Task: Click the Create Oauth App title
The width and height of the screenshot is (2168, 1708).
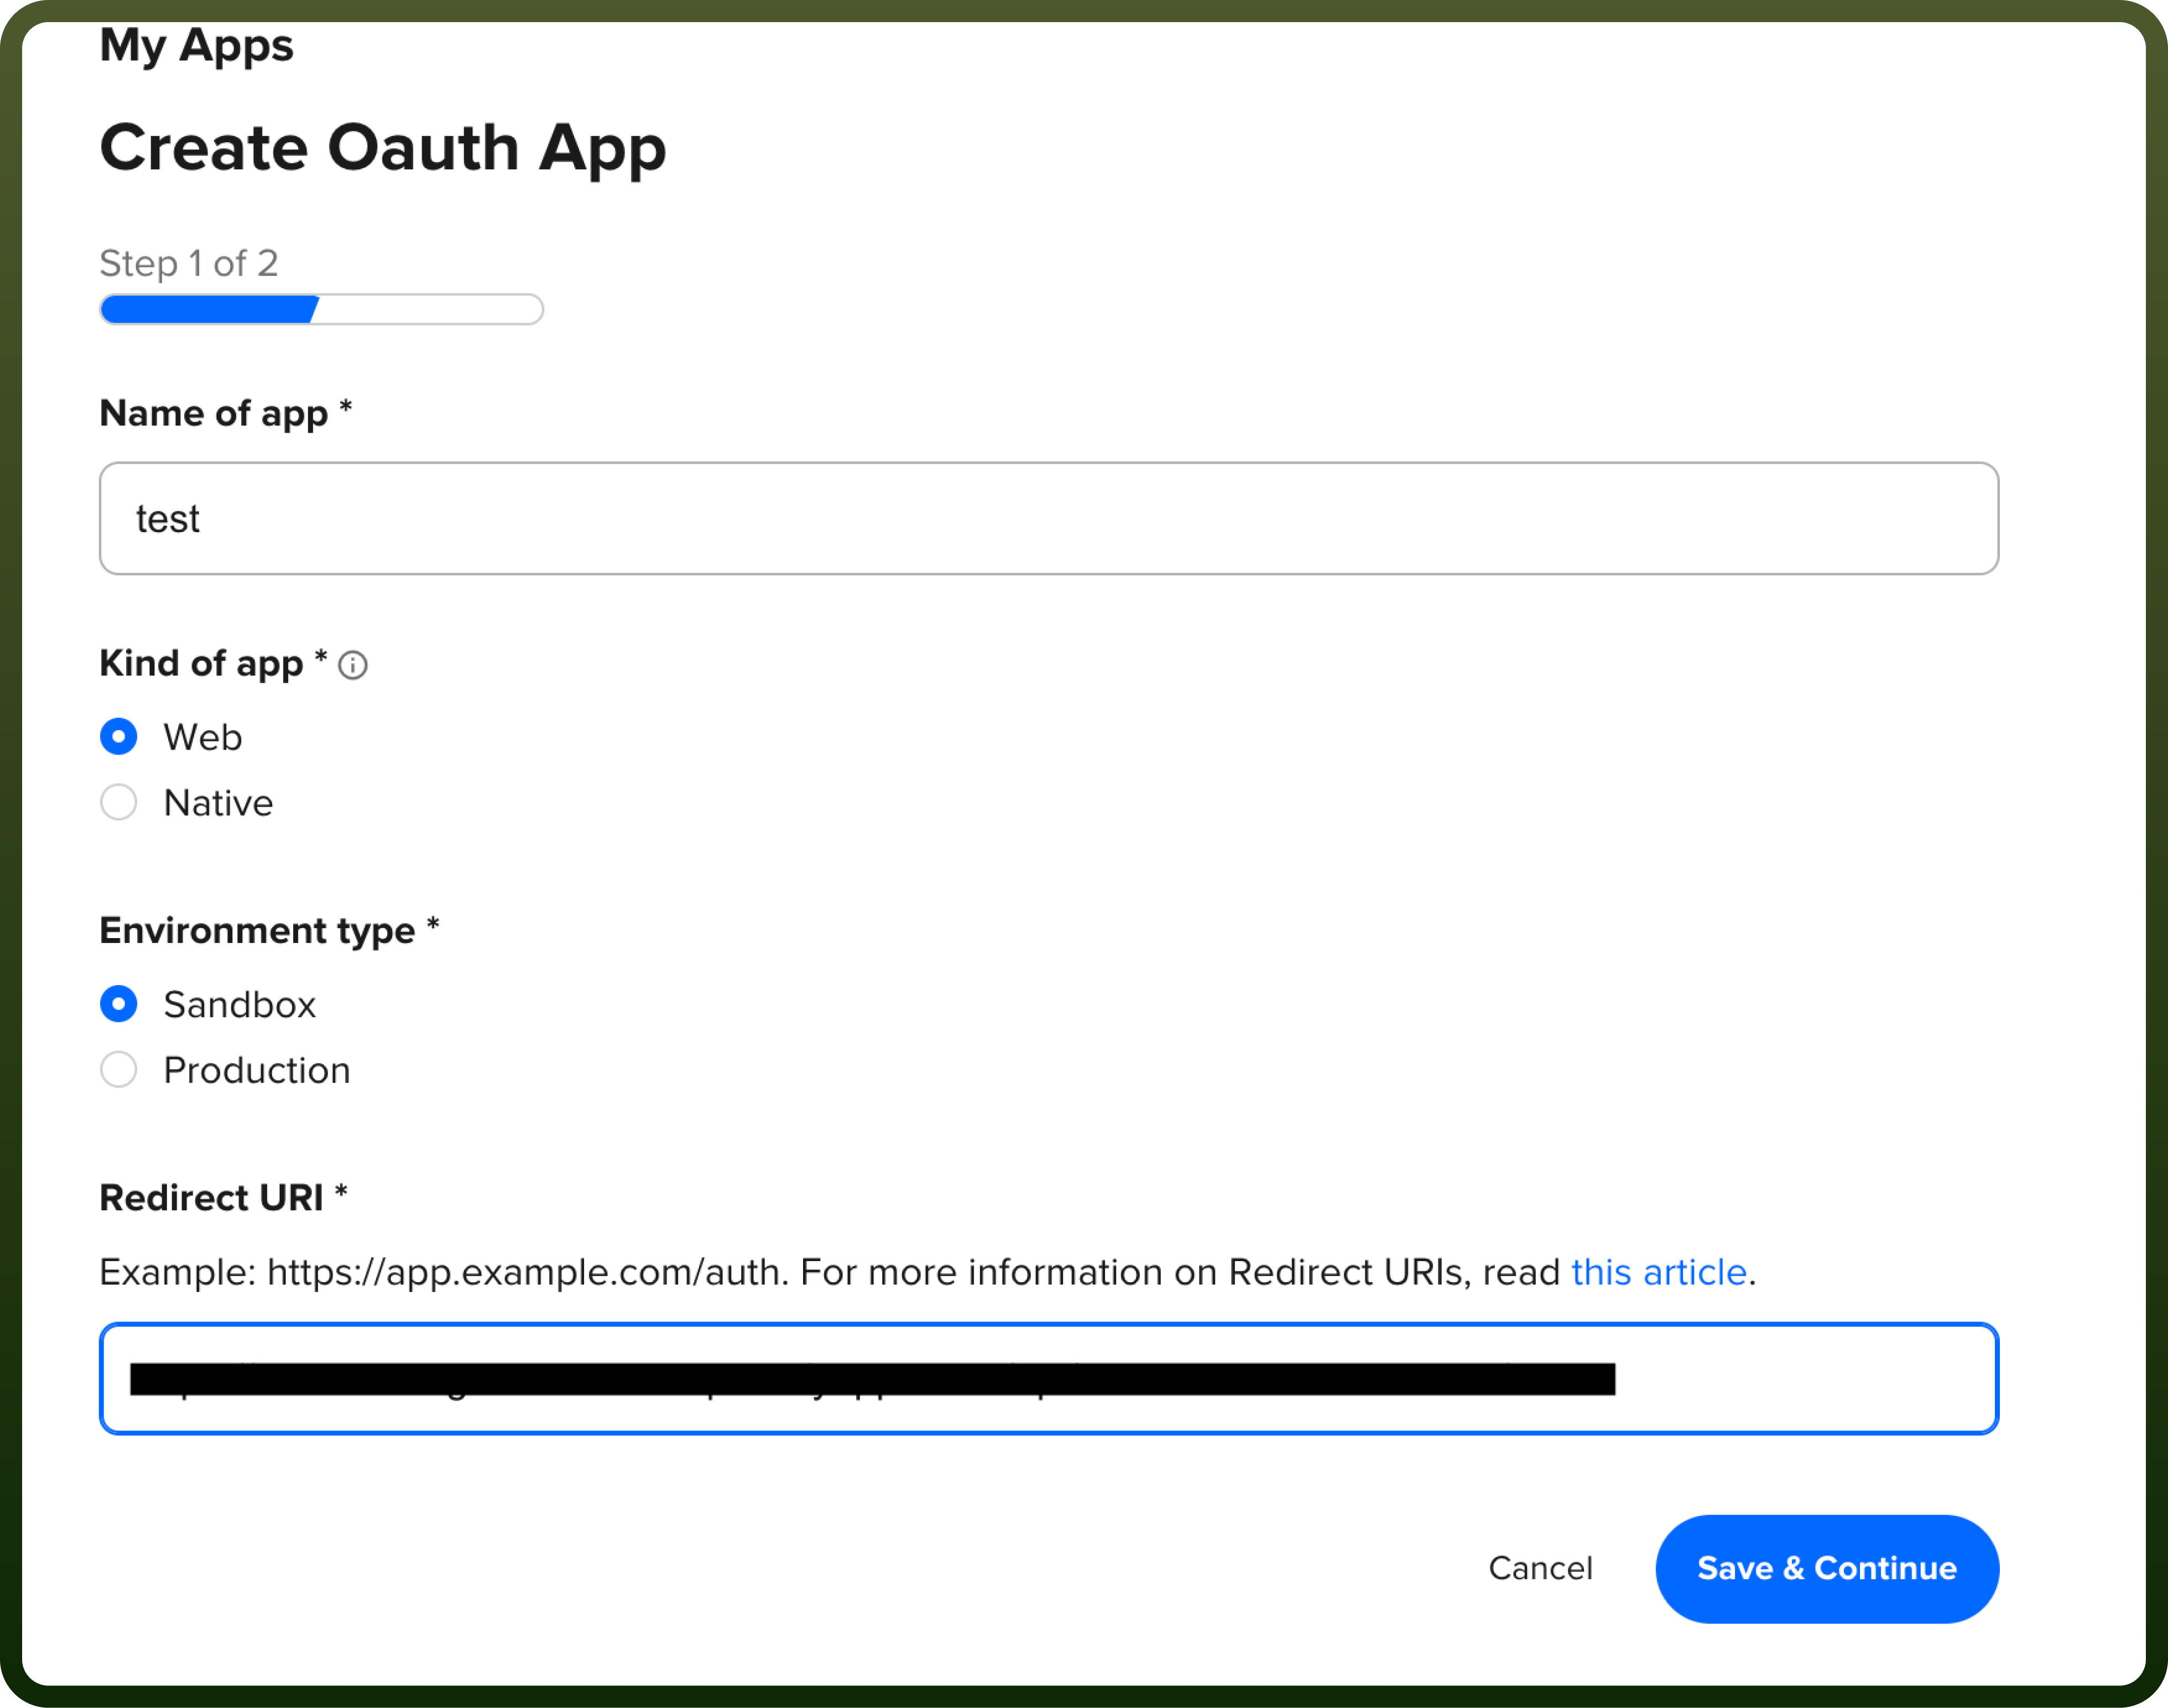Action: click(383, 149)
